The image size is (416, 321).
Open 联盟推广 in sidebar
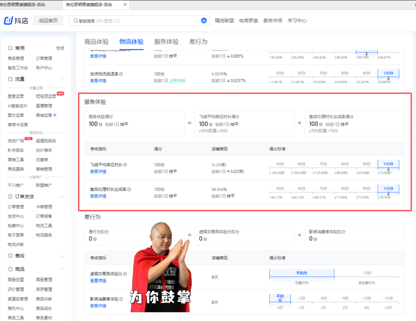coord(44,185)
